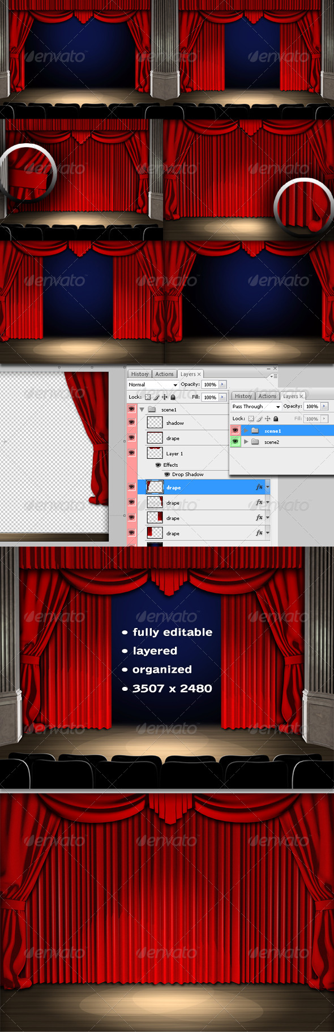This screenshot has height=1032, width=334.
Task: Click thumbnail of the selected drape layer
Action: [155, 487]
